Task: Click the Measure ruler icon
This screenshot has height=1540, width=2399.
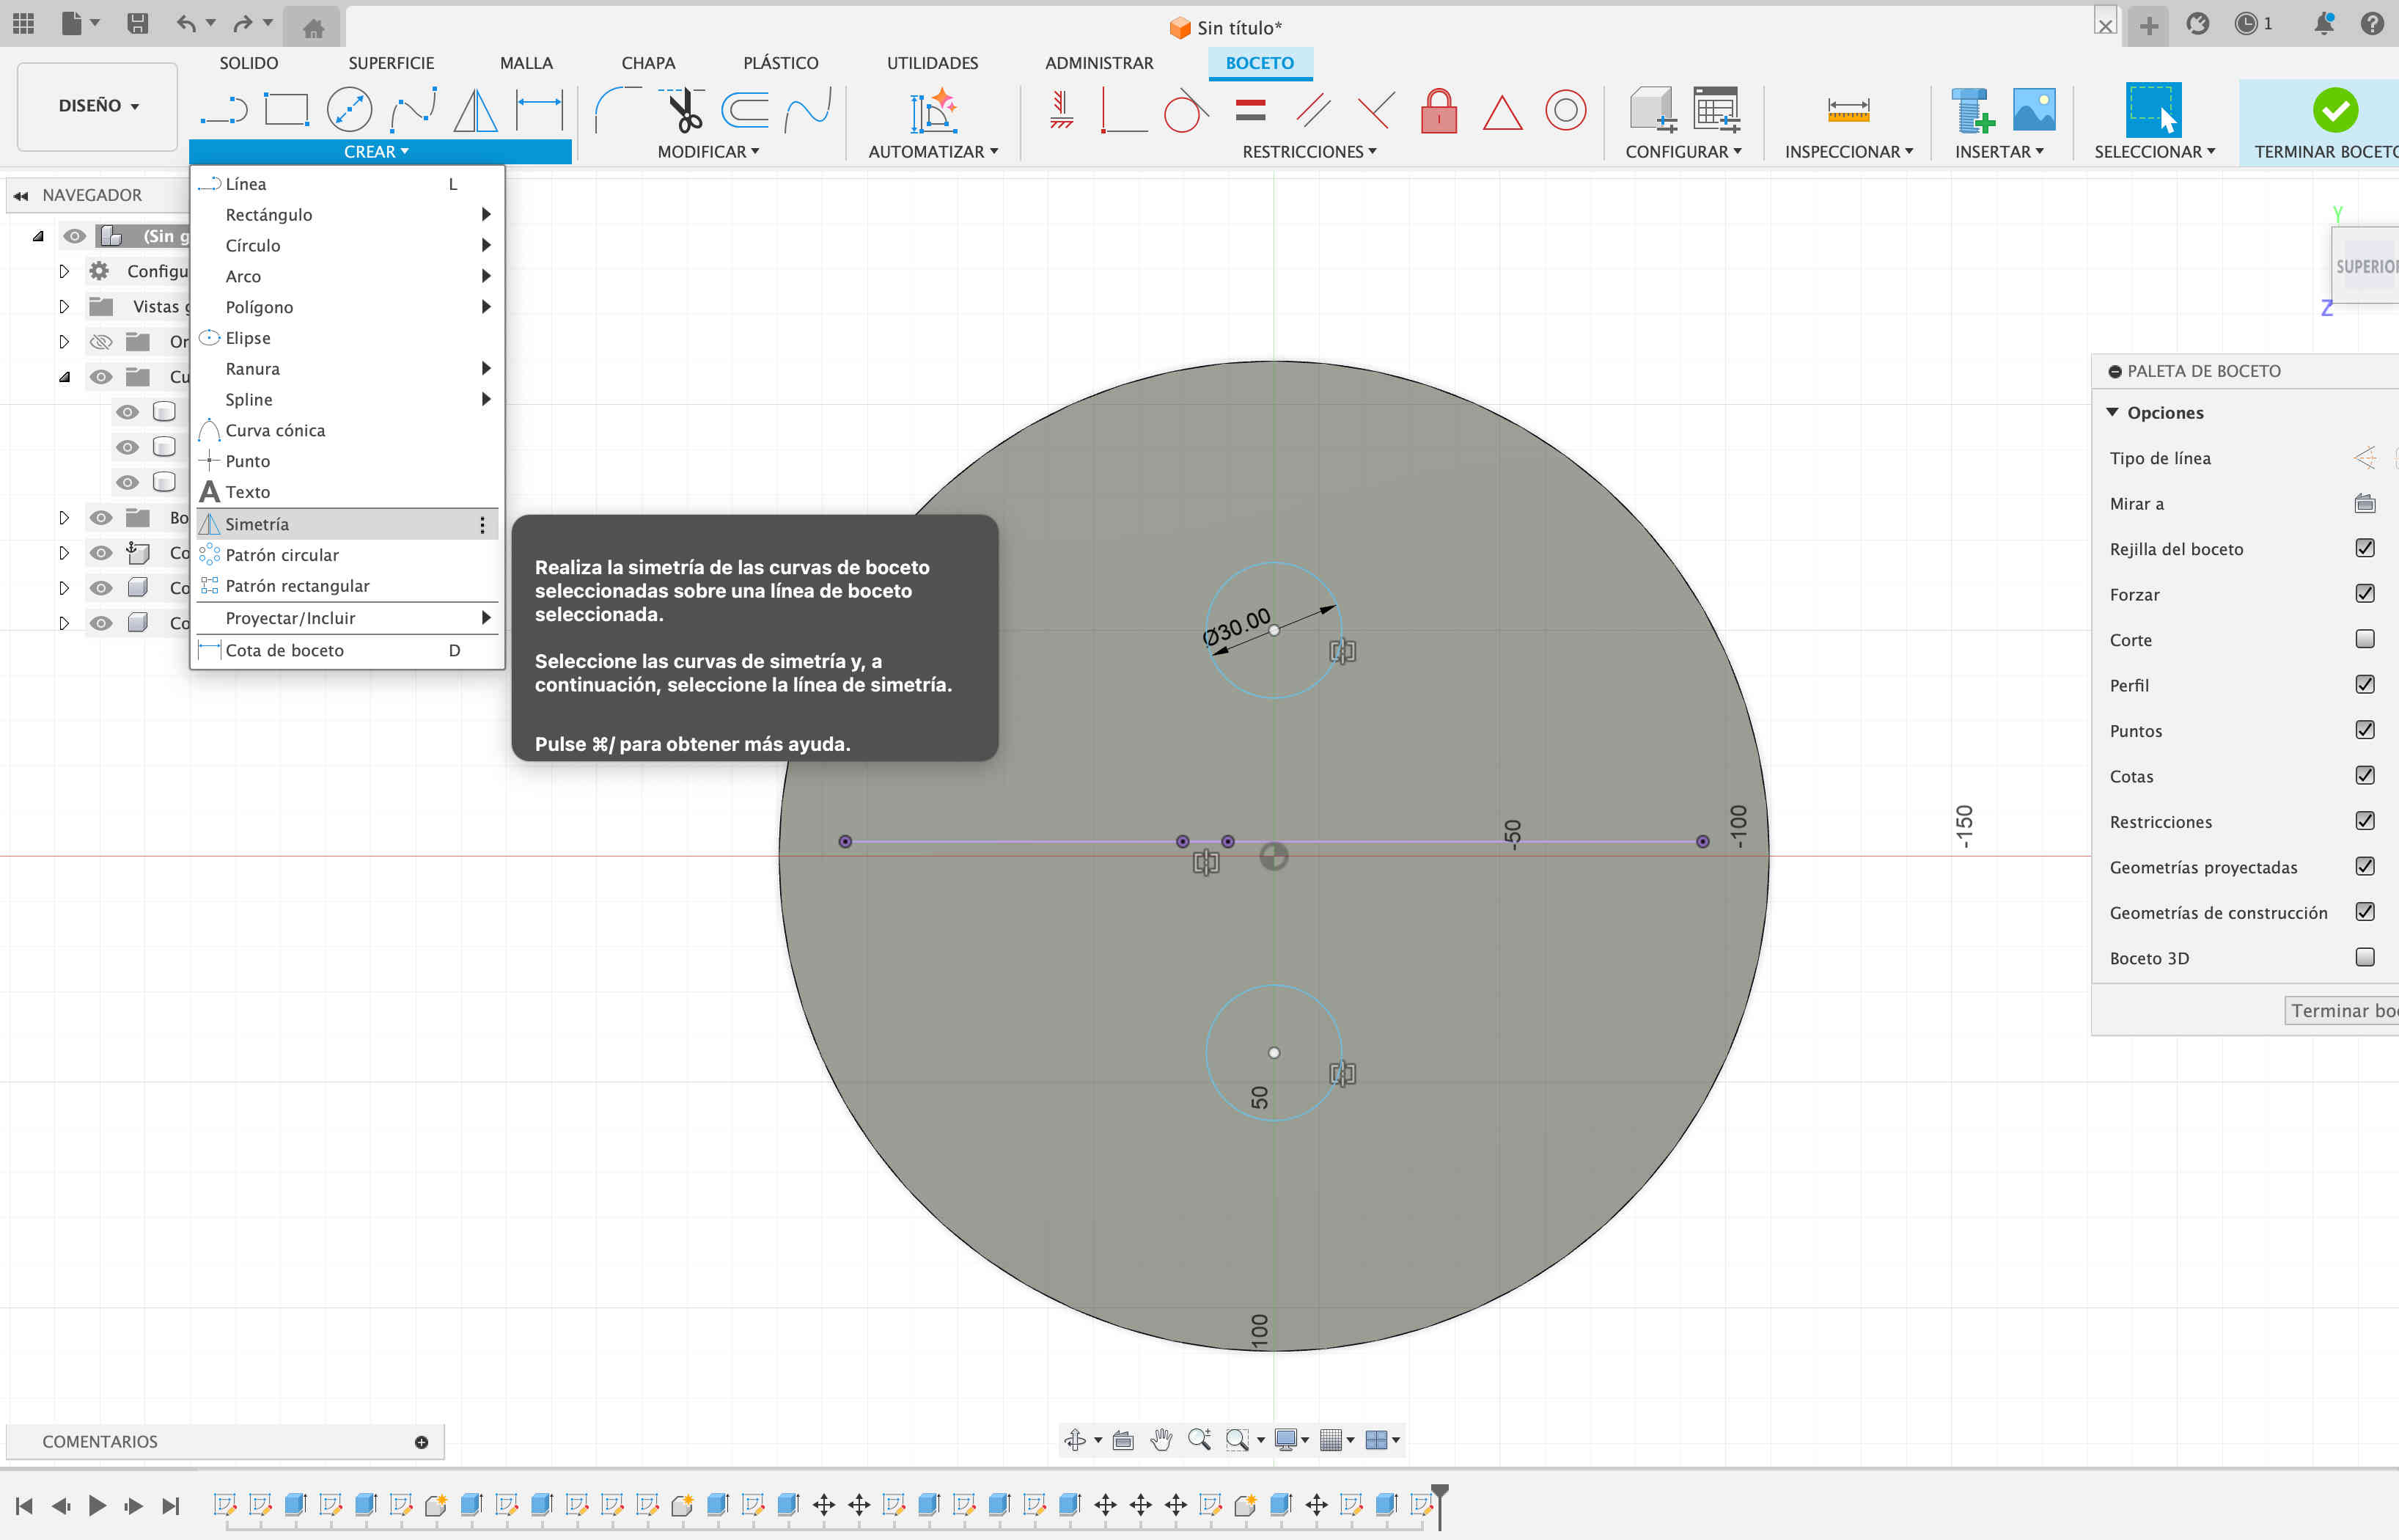Action: click(1848, 110)
